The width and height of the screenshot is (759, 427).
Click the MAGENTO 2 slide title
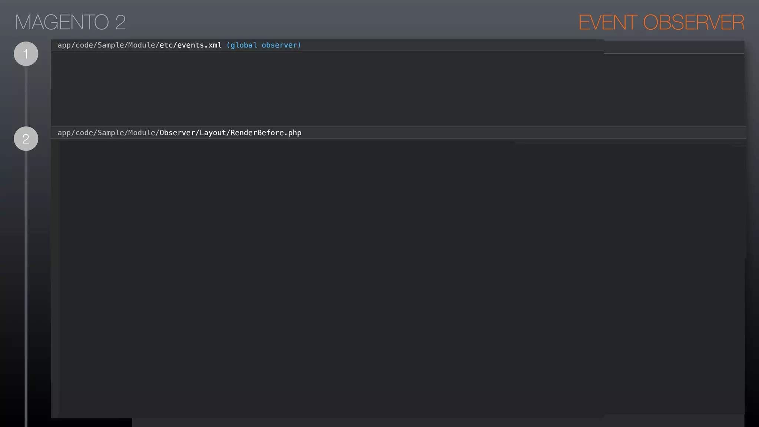pos(70,22)
